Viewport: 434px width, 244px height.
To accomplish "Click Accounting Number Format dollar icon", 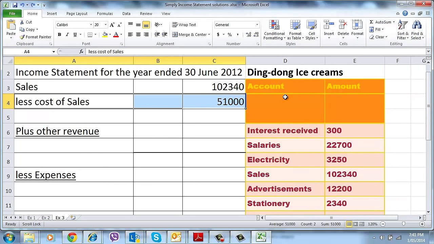I will tap(218, 35).
